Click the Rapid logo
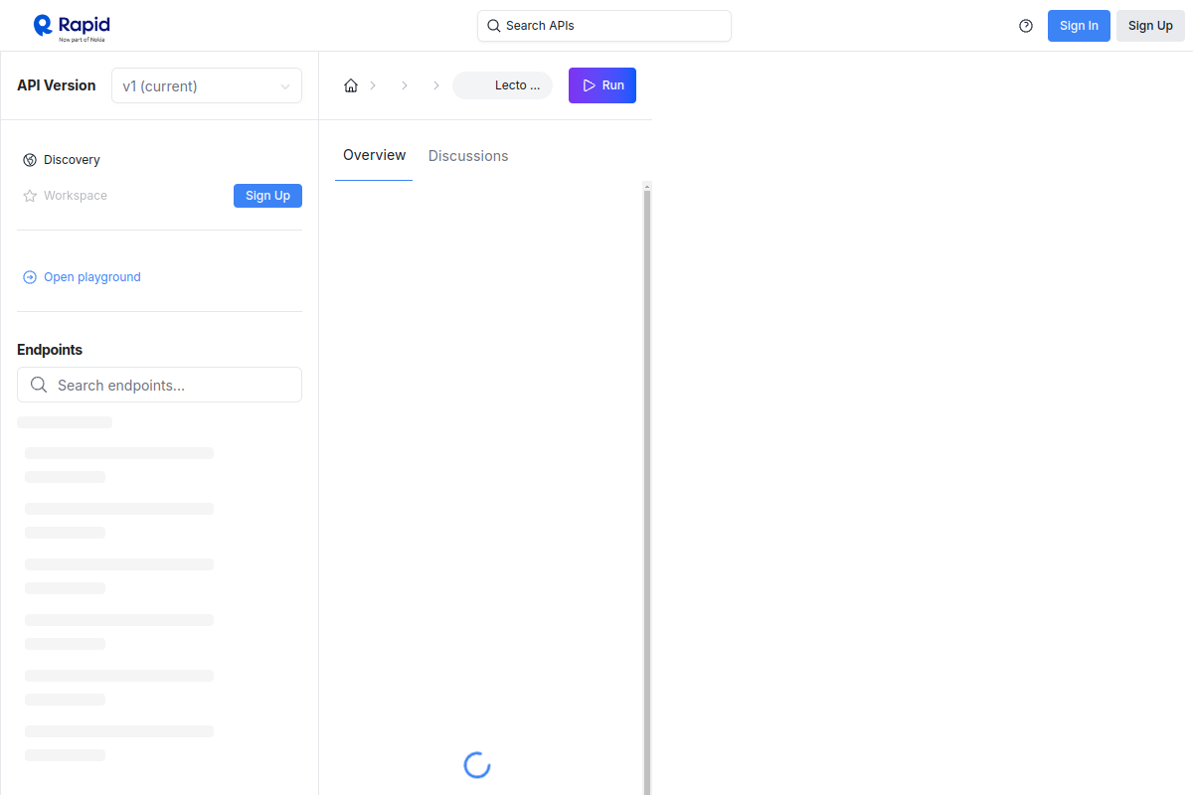 click(x=72, y=26)
